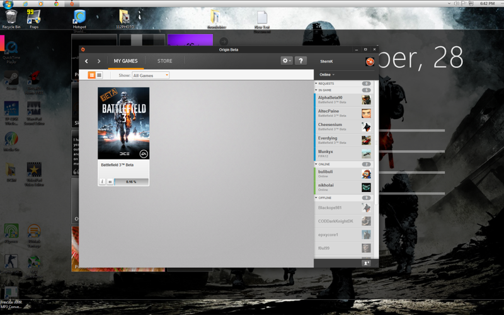This screenshot has height=315, width=504.
Task: Pause the Battlefield 3 Beta download
Action: [x=110, y=181]
